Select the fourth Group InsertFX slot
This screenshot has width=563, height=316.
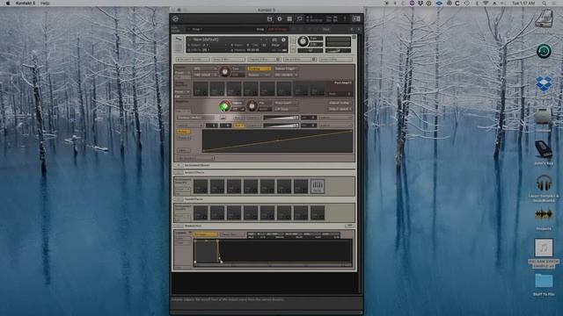(250, 89)
